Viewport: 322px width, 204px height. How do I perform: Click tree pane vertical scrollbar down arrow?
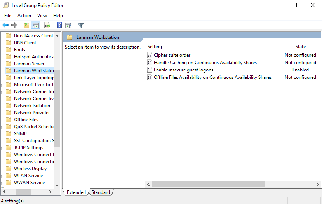pos(57,185)
